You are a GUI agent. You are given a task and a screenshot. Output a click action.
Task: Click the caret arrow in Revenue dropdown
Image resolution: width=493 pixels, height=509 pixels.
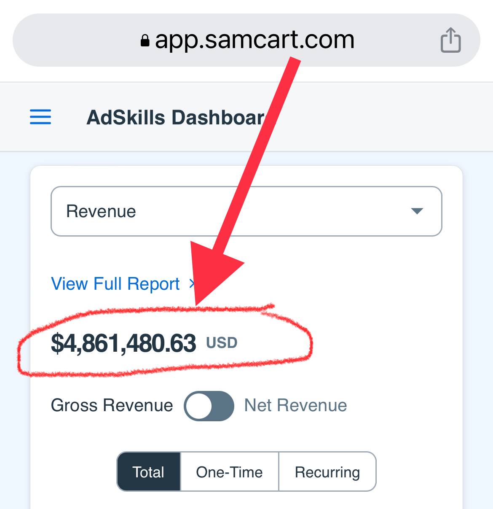(x=417, y=211)
